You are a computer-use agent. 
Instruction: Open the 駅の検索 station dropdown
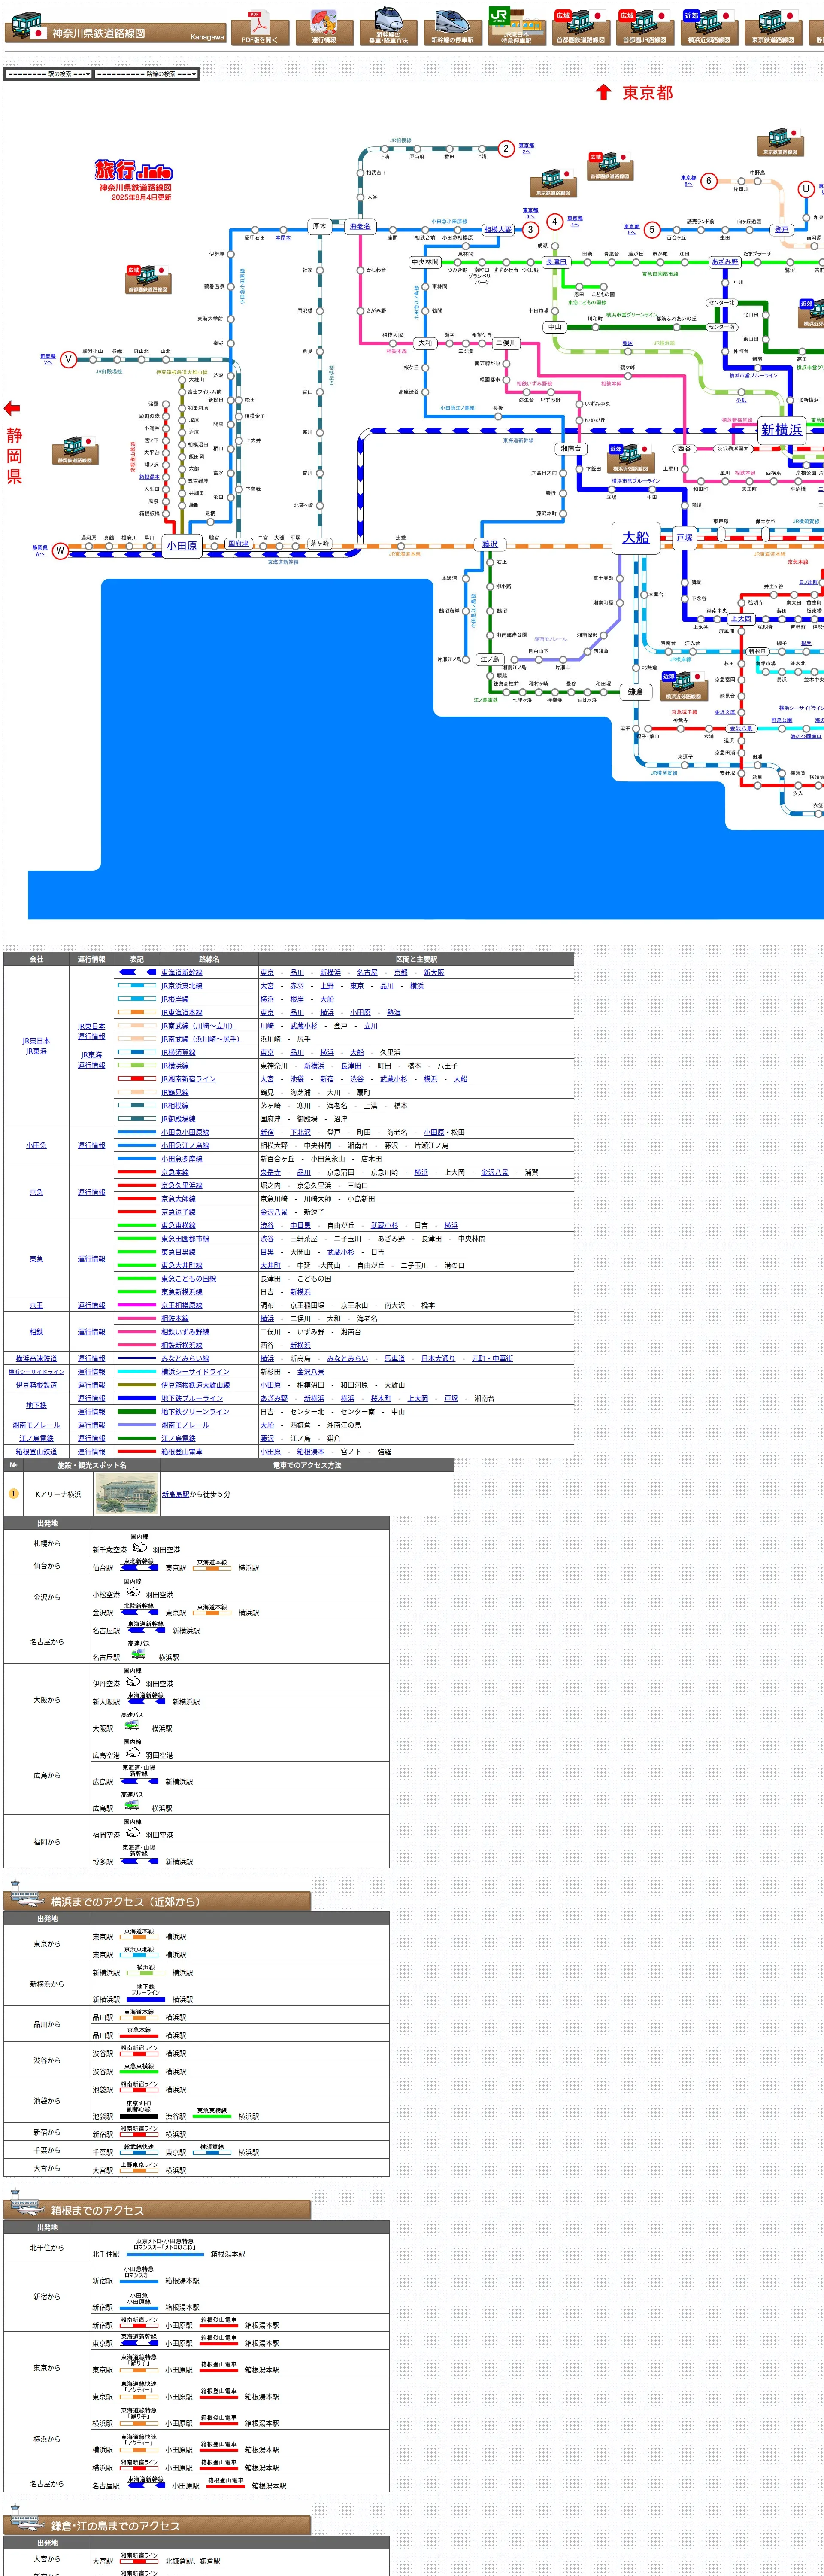48,74
